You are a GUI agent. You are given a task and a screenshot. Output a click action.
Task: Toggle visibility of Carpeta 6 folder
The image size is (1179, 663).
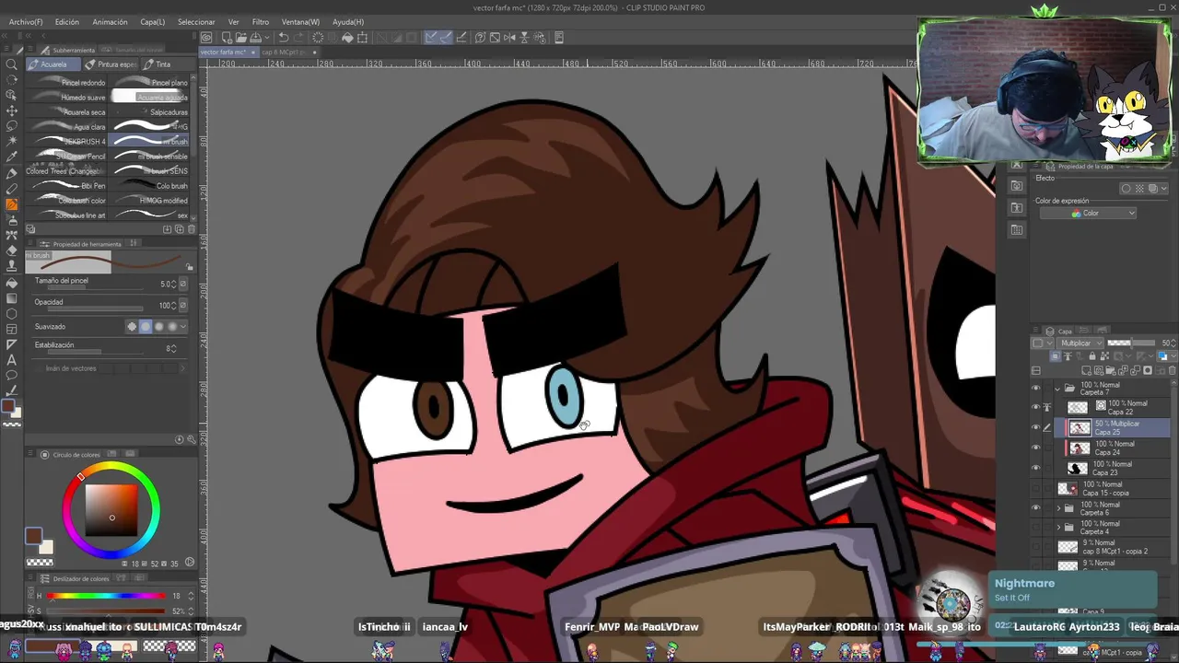pyautogui.click(x=1035, y=507)
